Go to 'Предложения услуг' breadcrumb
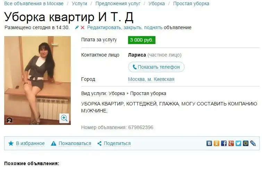Screen dimensions: 262x170 pos(118,3)
